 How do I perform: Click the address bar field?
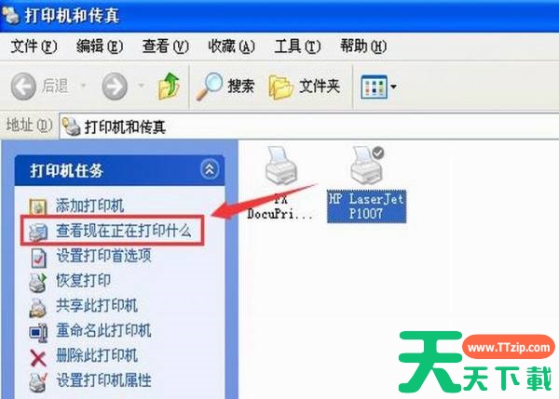(x=309, y=126)
